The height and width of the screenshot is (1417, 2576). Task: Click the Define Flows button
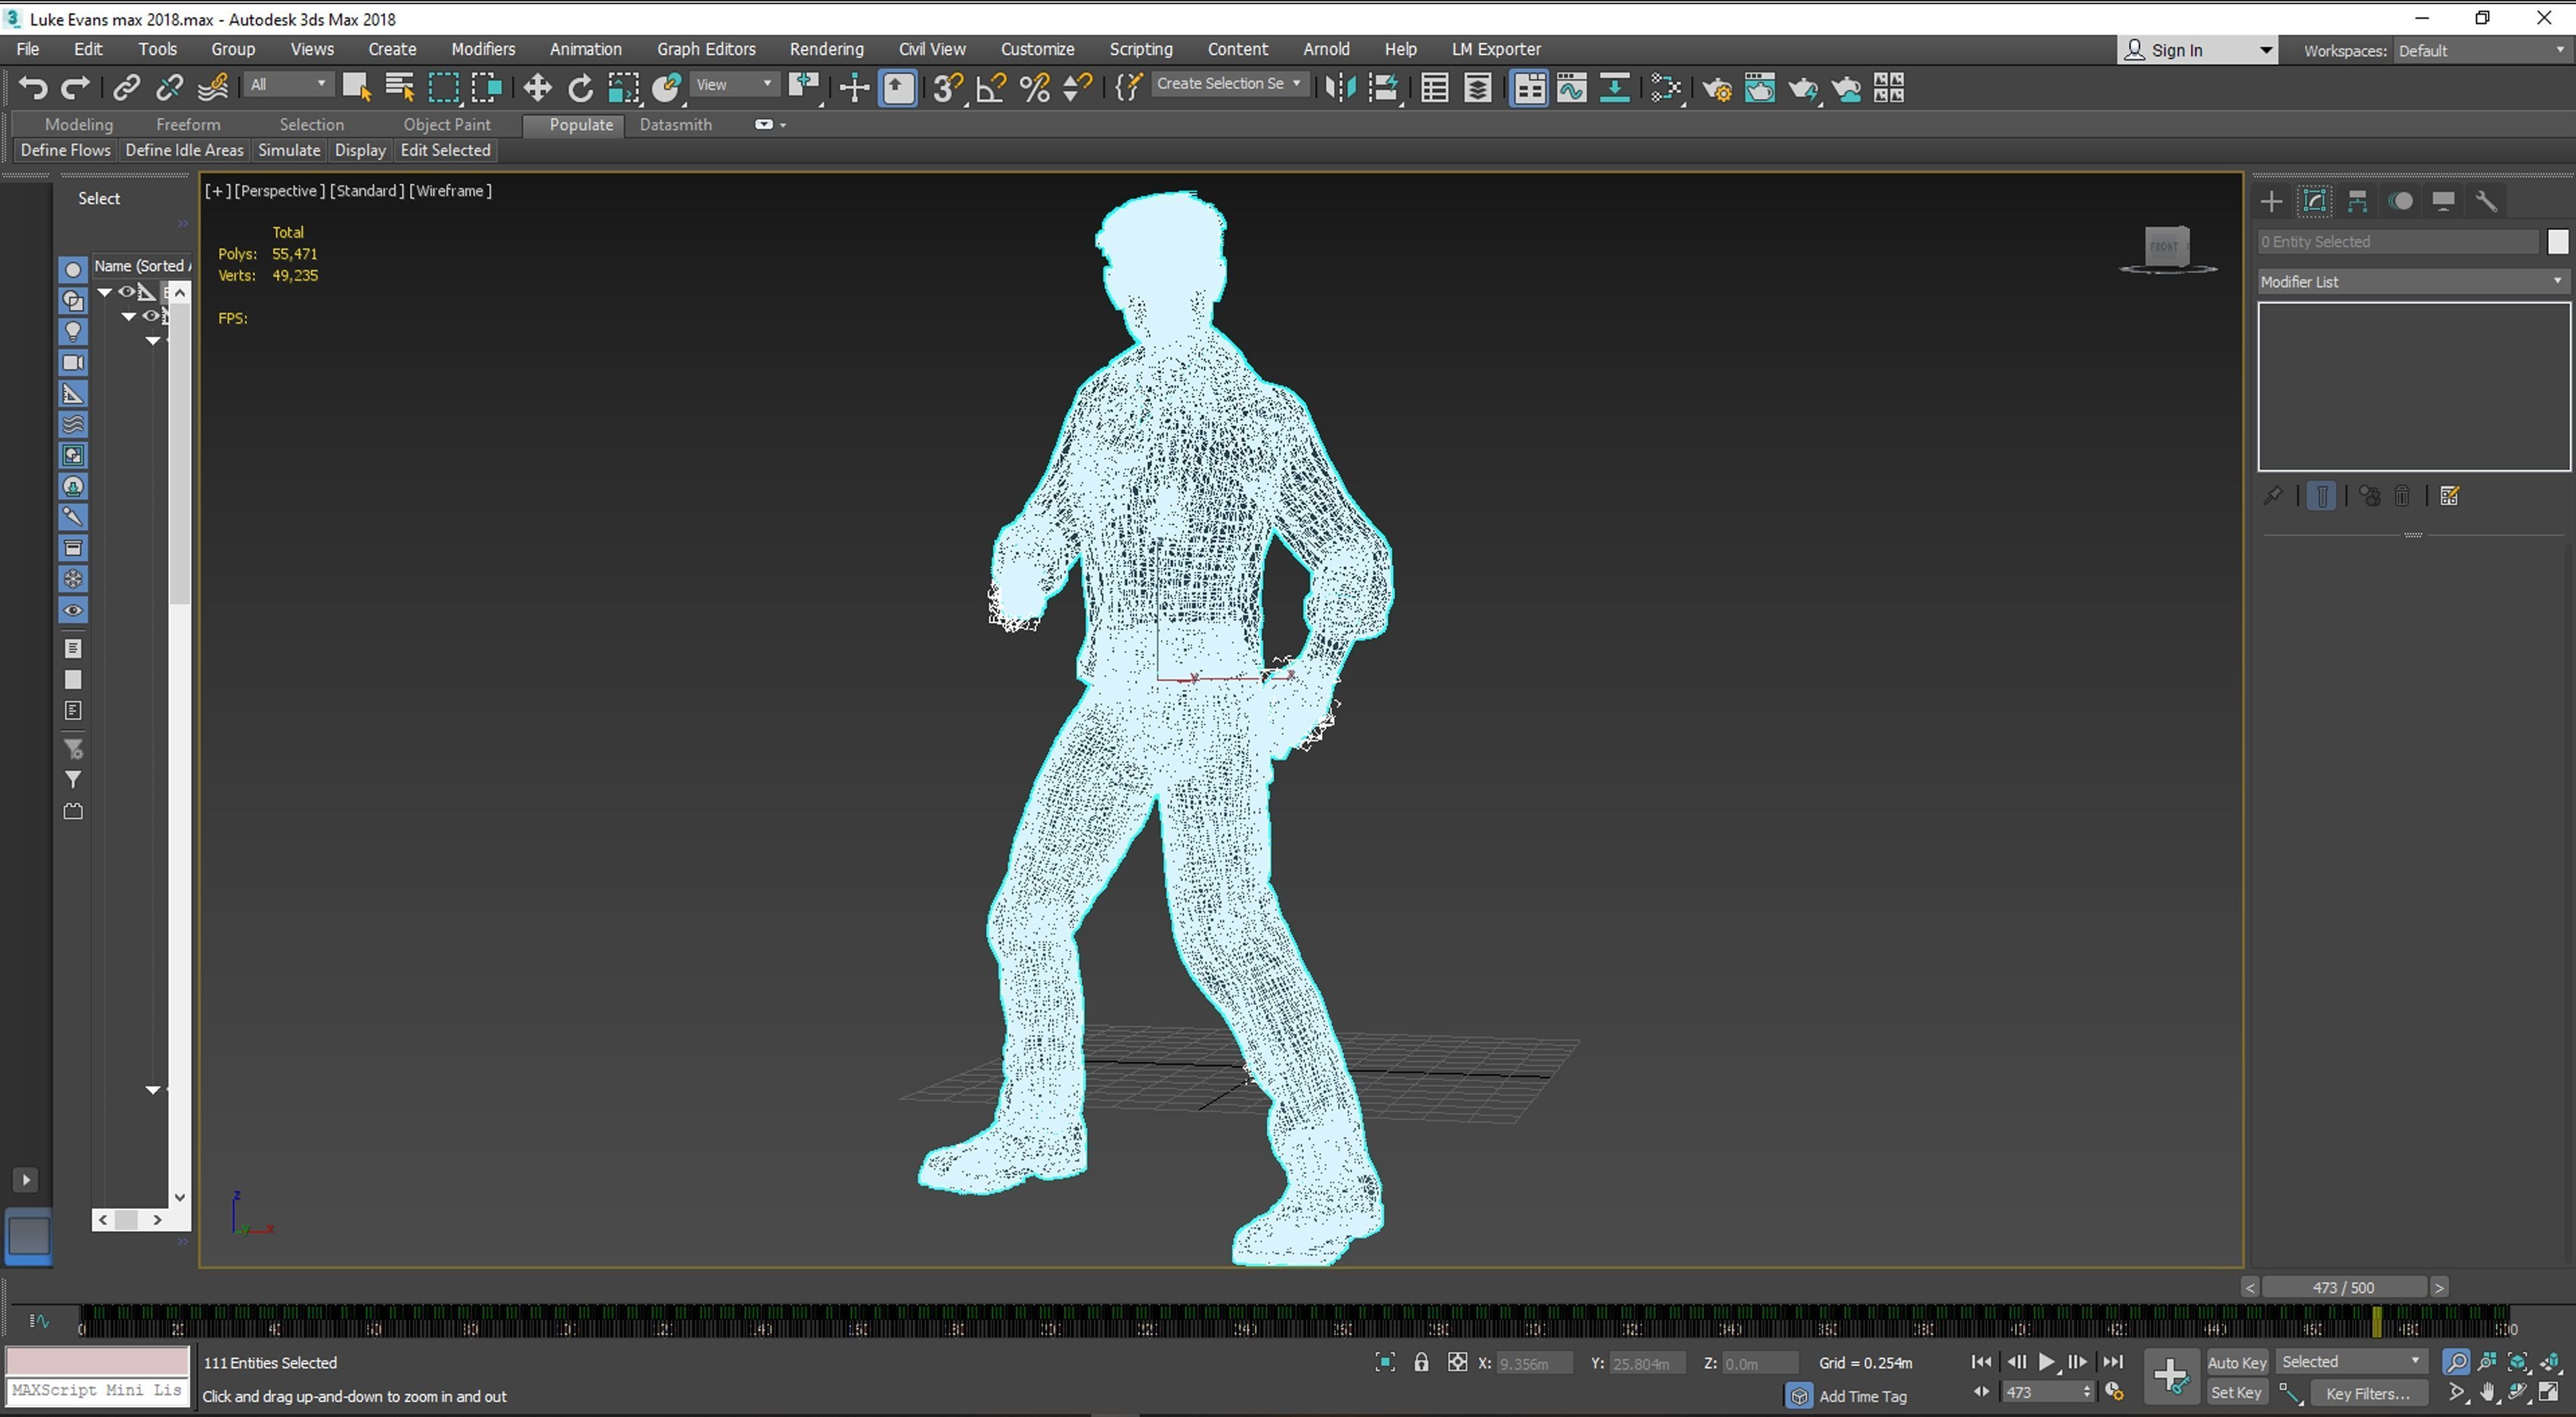click(65, 150)
